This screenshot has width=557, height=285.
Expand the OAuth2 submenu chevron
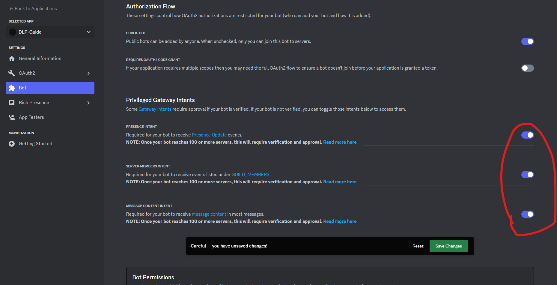(88, 73)
